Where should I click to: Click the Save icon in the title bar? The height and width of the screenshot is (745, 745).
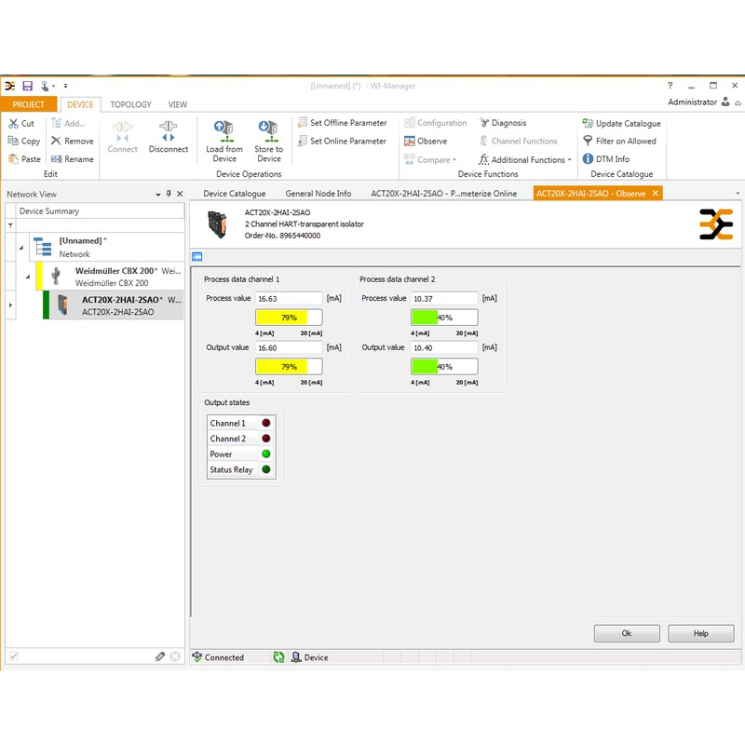(28, 86)
